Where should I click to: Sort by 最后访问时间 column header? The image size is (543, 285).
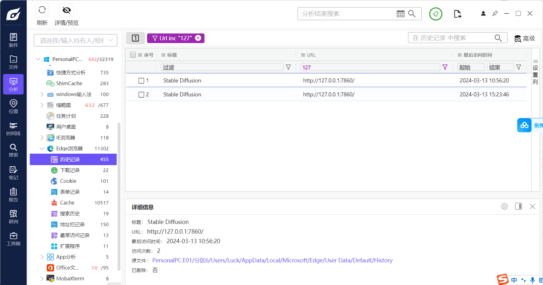(x=475, y=55)
